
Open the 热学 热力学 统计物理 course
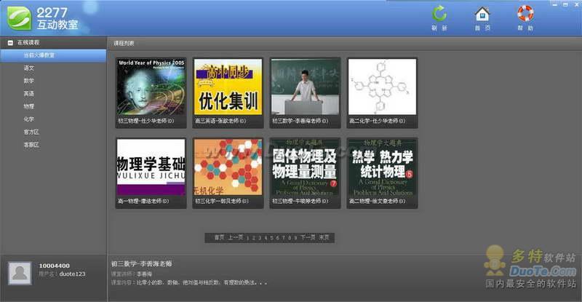[x=382, y=167]
